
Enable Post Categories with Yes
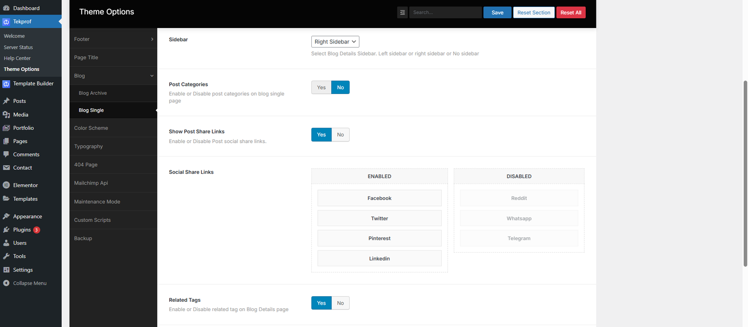click(x=321, y=87)
